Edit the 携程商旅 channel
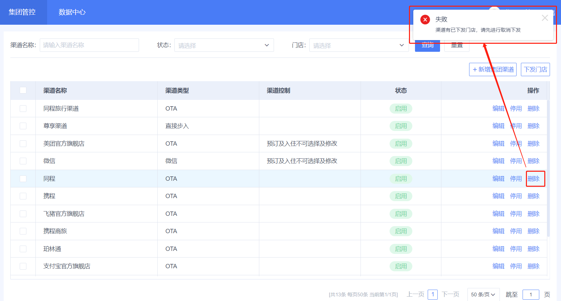 click(x=498, y=231)
